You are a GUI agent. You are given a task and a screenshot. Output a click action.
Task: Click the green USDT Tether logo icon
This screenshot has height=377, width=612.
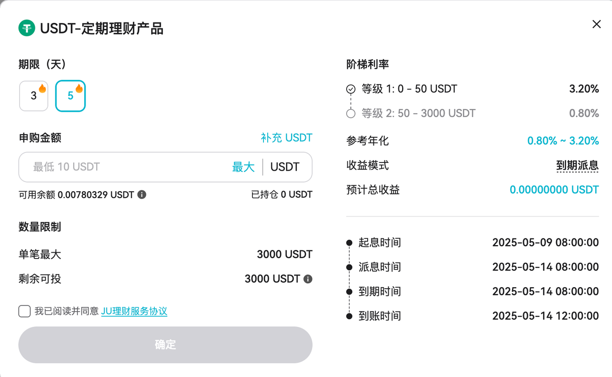(27, 28)
